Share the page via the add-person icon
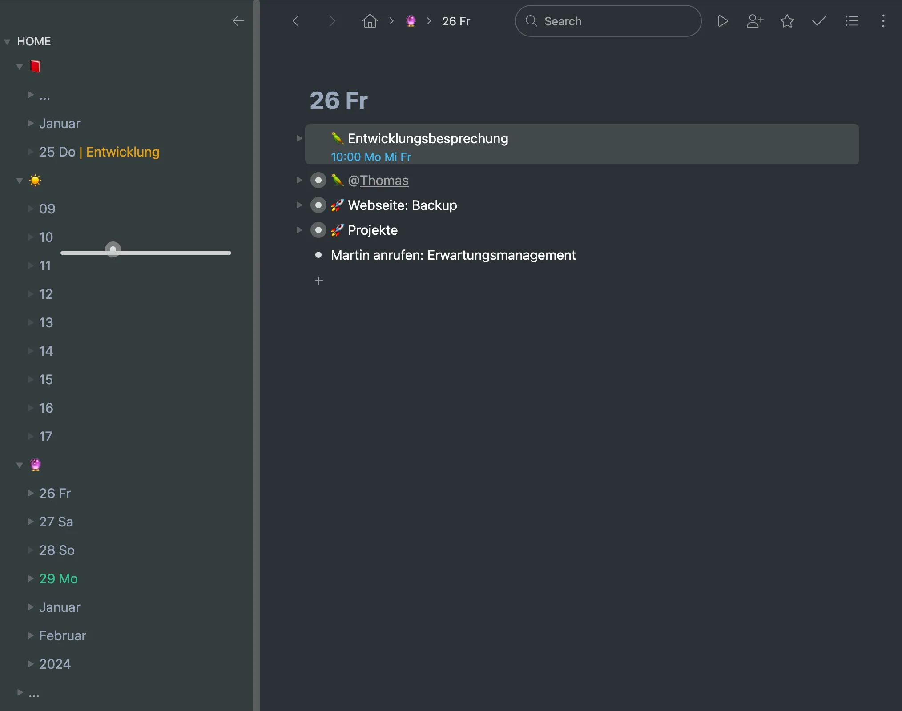902x711 pixels. tap(755, 21)
